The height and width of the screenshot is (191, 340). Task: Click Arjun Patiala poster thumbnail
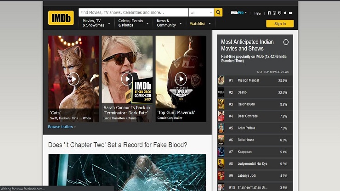click(x=221, y=128)
